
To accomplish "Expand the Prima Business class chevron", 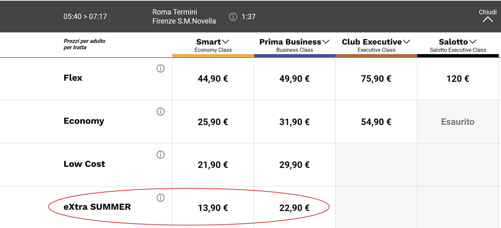I will pos(326,42).
